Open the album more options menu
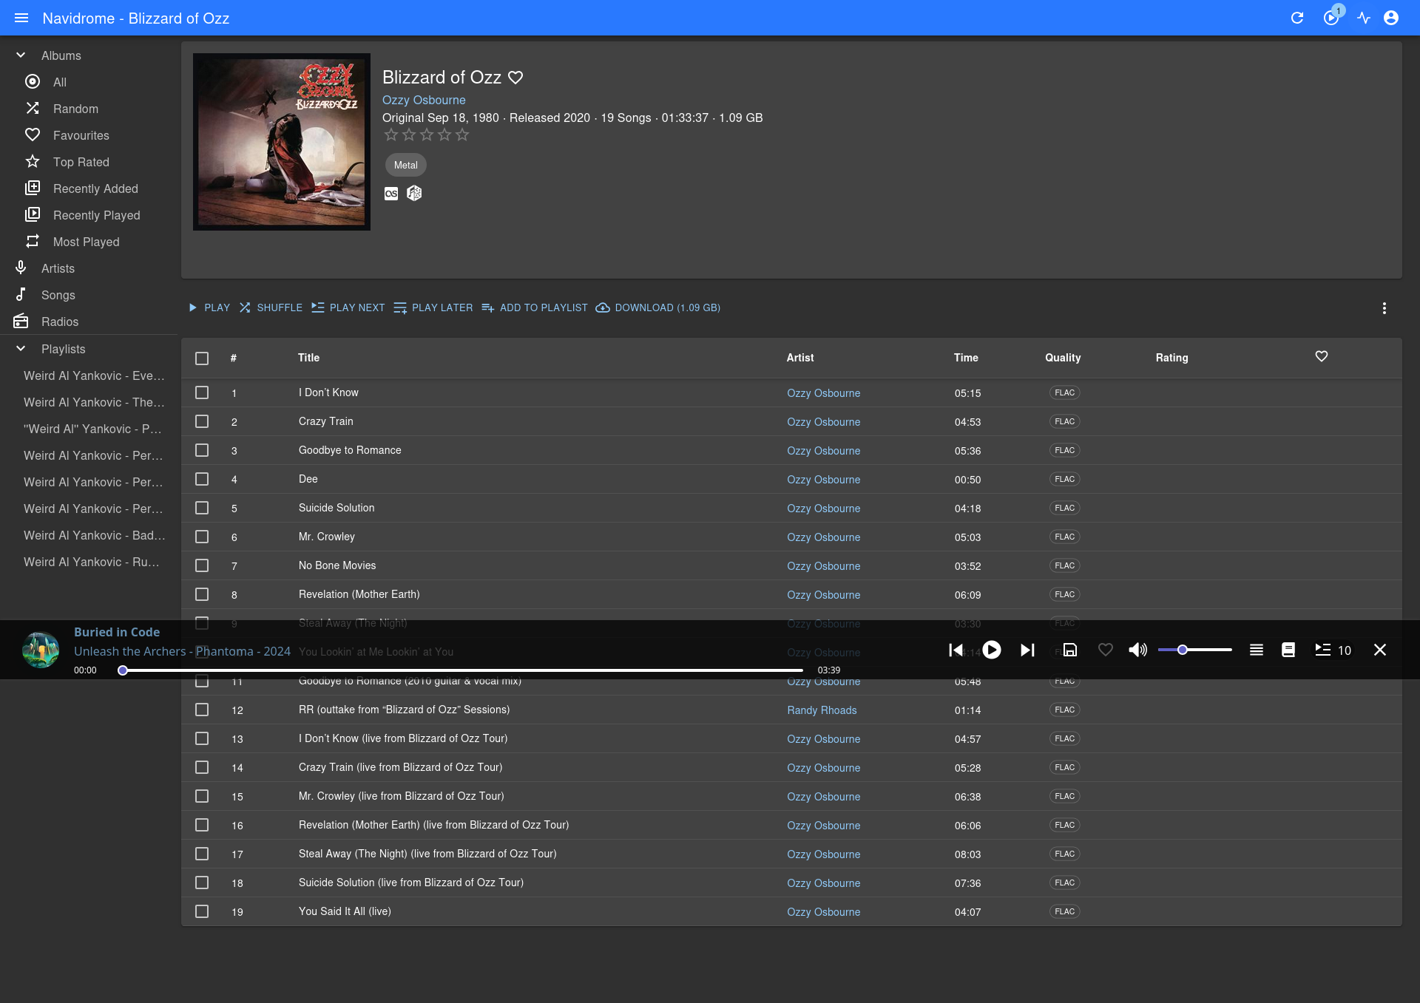Screen dimensions: 1420x1003 point(1384,308)
